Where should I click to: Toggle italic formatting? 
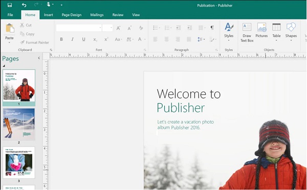73,39
